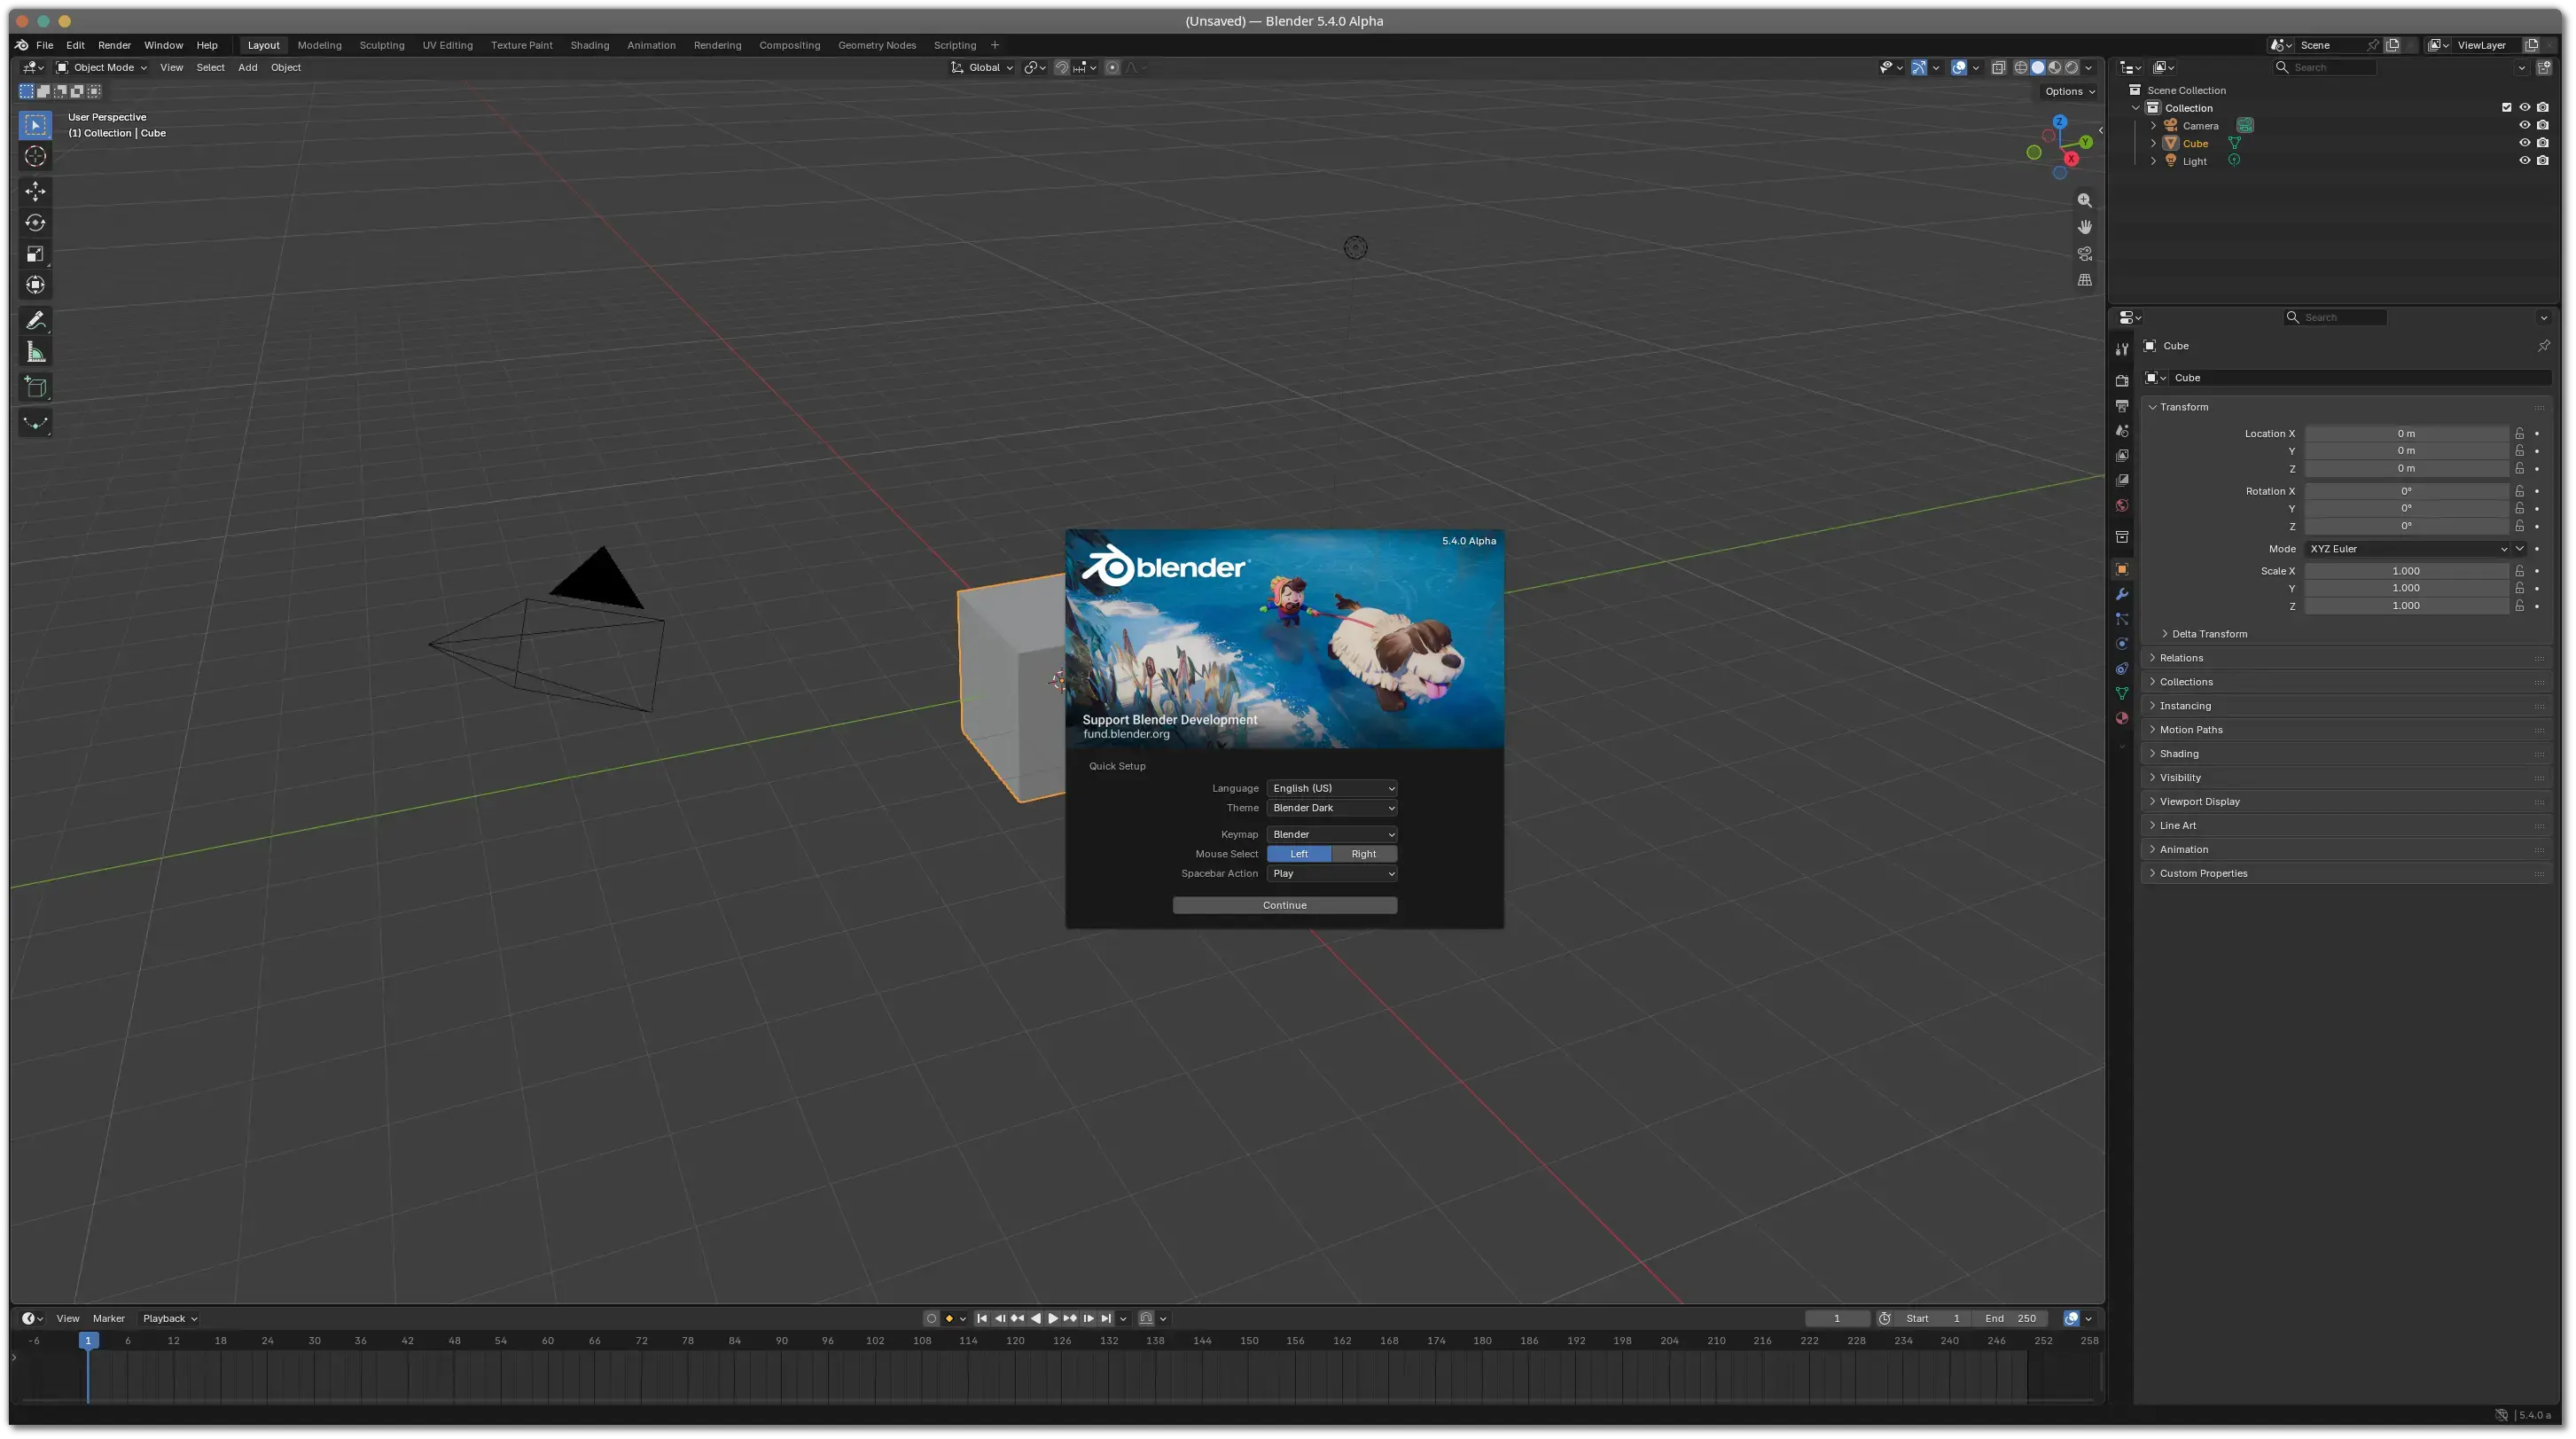This screenshot has height=1439, width=2576.
Task: Open the Theme dropdown showing Blender Dark
Action: pos(1332,808)
